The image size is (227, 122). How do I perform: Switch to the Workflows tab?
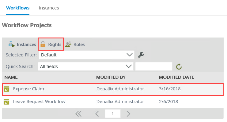click(x=18, y=8)
